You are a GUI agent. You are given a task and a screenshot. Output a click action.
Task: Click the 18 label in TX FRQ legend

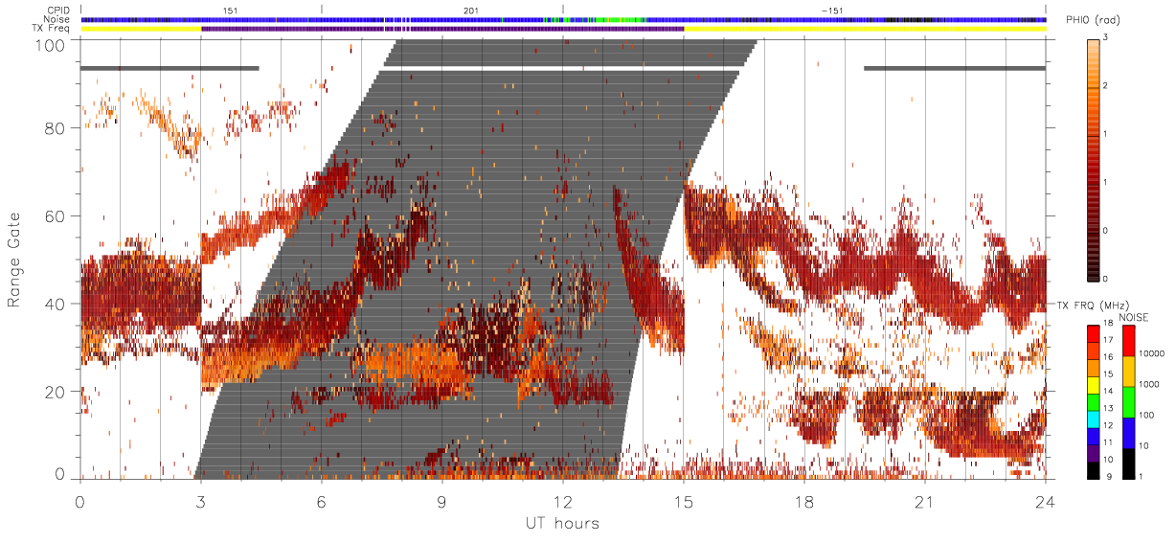[x=1108, y=323]
